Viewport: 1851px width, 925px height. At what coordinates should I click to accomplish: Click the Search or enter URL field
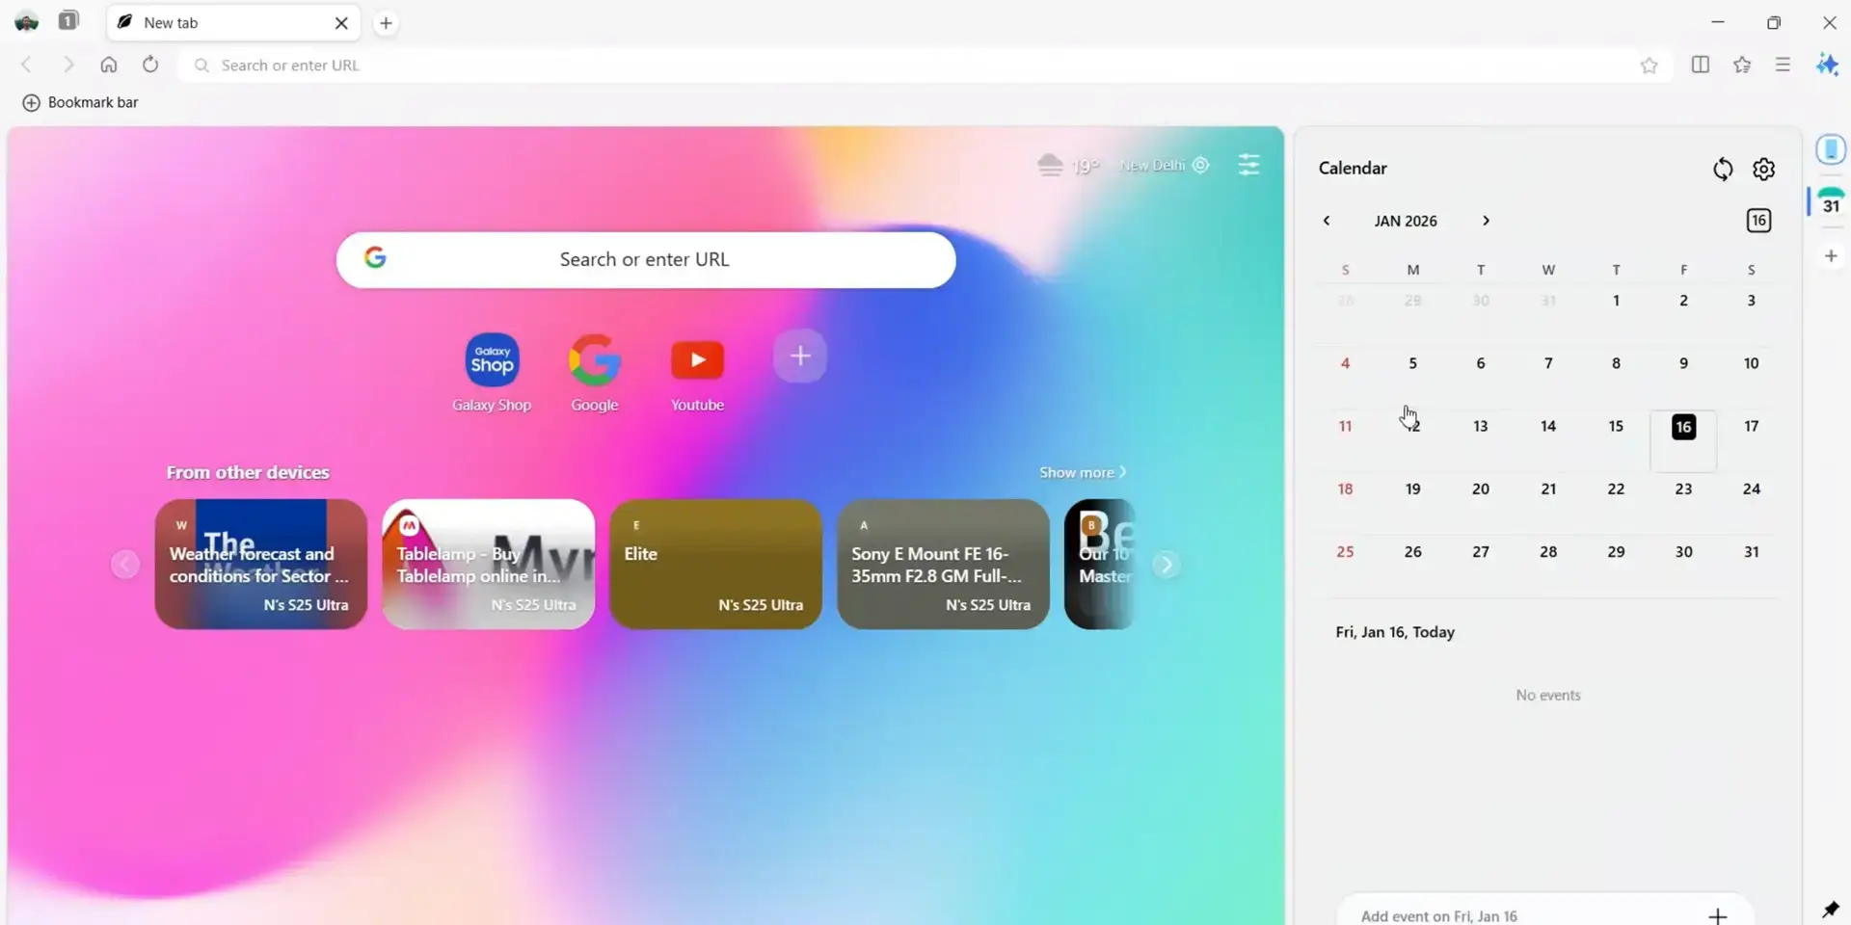pyautogui.click(x=646, y=259)
